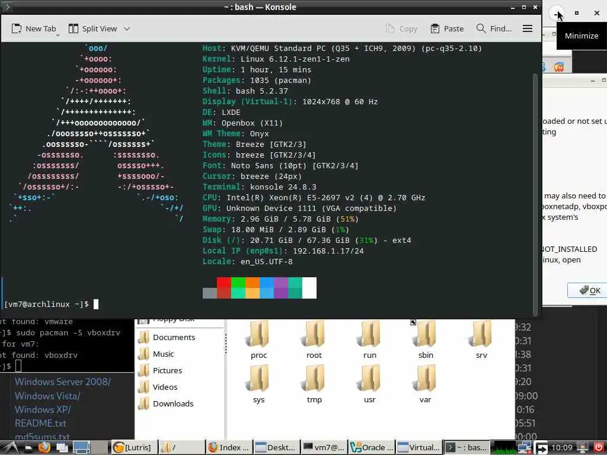Click the Split View toolbar button
The width and height of the screenshot is (607, 455).
pyautogui.click(x=93, y=28)
